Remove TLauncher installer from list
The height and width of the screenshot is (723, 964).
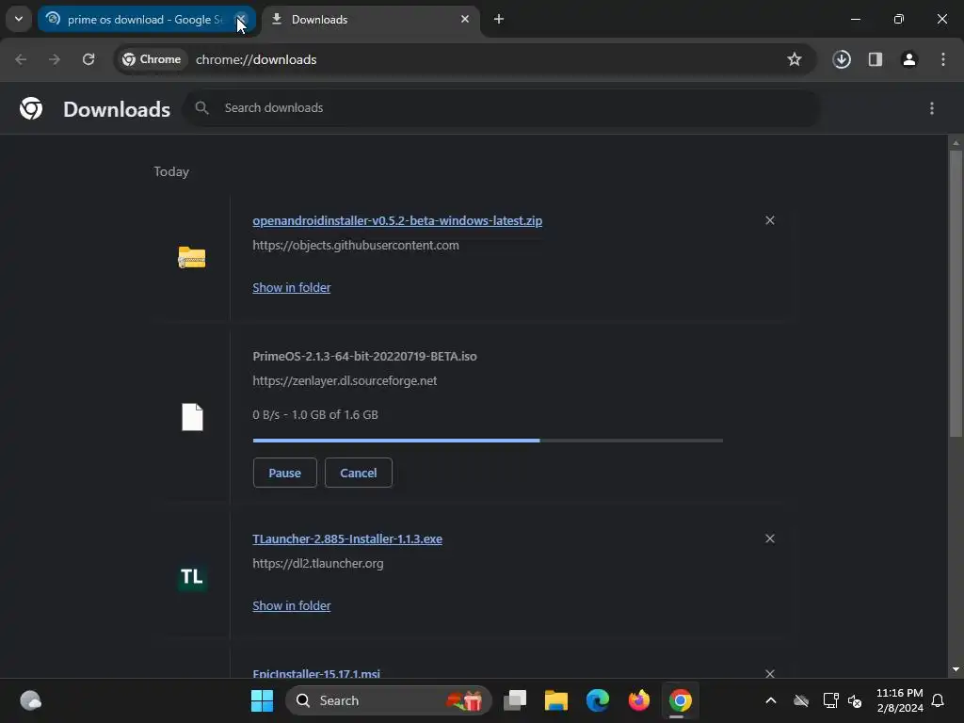click(x=770, y=538)
